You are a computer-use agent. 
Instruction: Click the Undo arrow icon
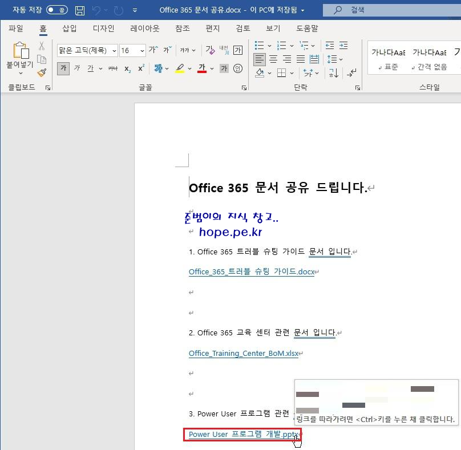[x=96, y=10]
